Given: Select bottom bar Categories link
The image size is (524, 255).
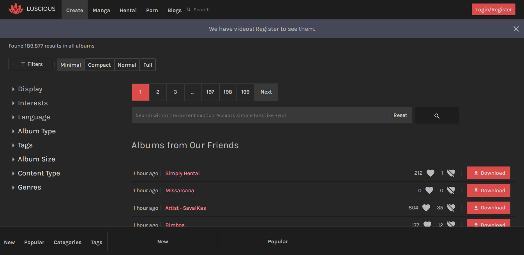Looking at the screenshot, I should click(x=67, y=242).
